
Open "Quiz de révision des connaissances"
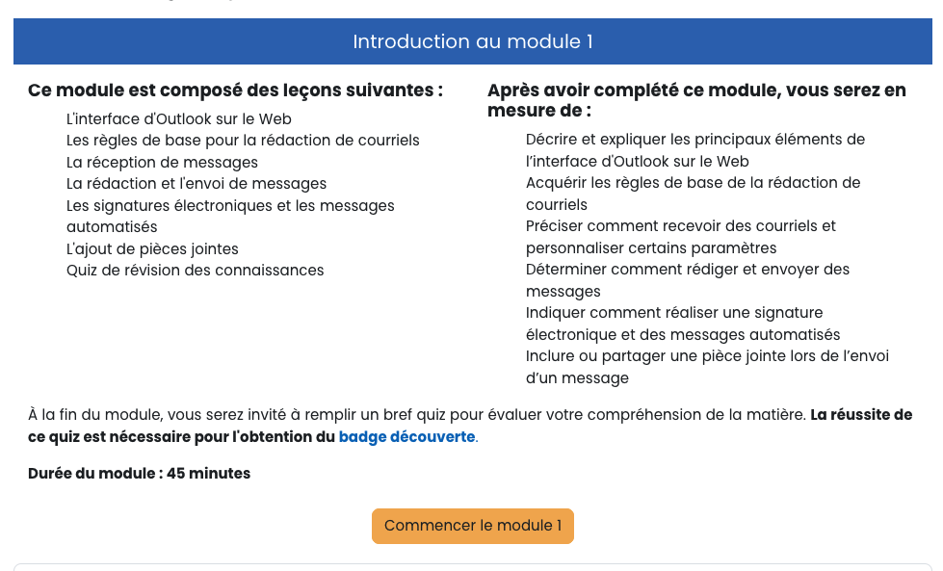pyautogui.click(x=195, y=271)
